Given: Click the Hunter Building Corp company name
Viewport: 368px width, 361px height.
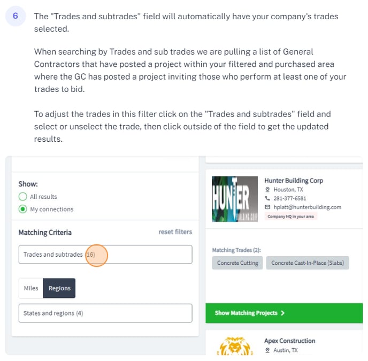Looking at the screenshot, I should (x=294, y=181).
